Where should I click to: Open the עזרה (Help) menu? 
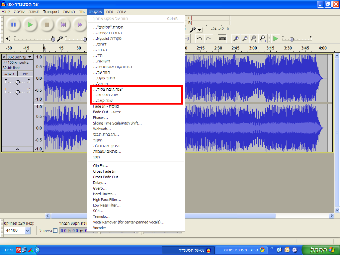click(x=122, y=12)
